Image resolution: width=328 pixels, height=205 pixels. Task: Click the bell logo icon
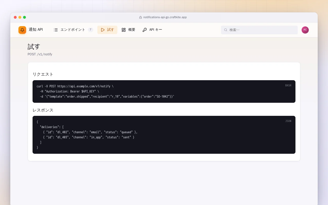click(x=22, y=30)
